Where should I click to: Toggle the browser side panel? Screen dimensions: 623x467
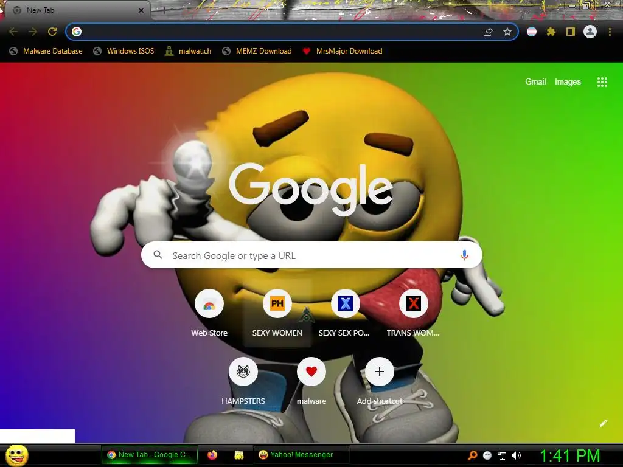tap(571, 32)
